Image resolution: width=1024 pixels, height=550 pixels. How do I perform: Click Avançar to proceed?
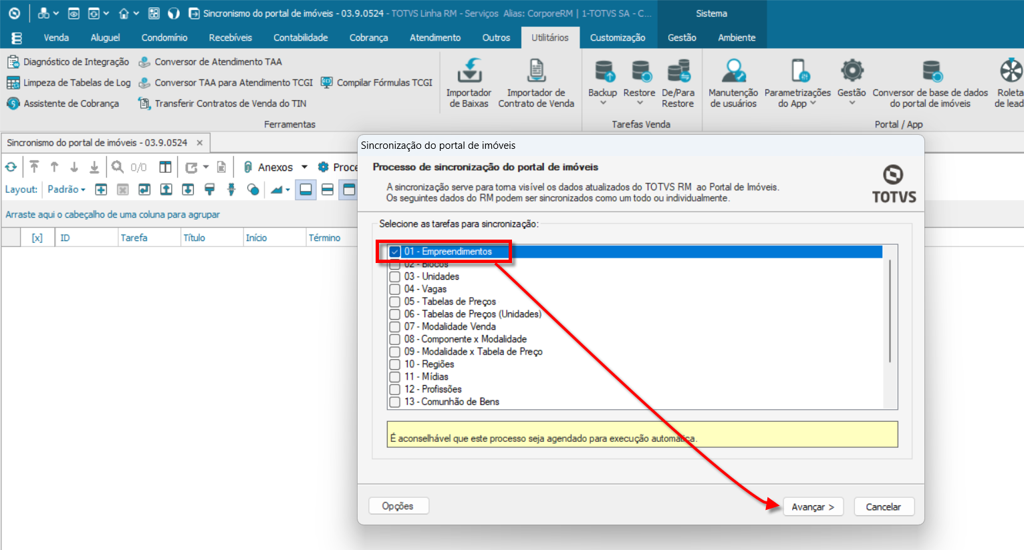click(813, 507)
